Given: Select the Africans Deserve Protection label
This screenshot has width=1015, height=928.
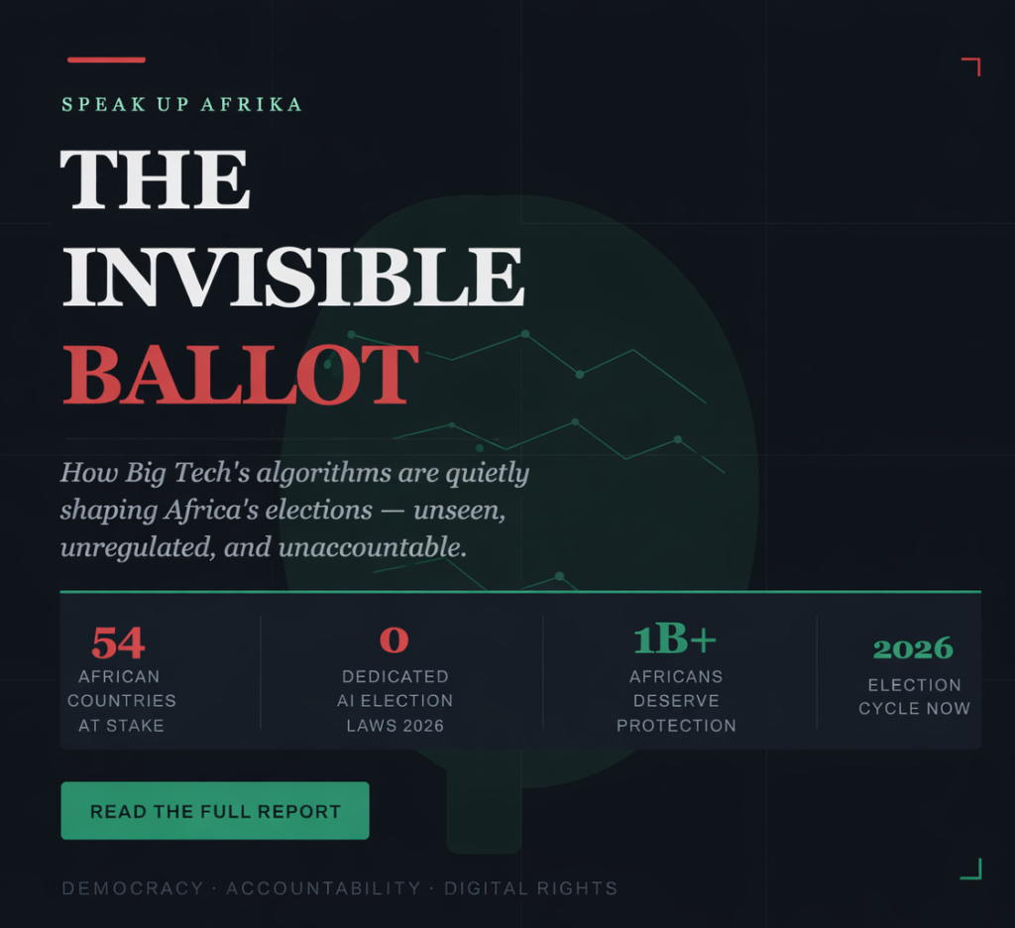Looking at the screenshot, I should (x=676, y=701).
